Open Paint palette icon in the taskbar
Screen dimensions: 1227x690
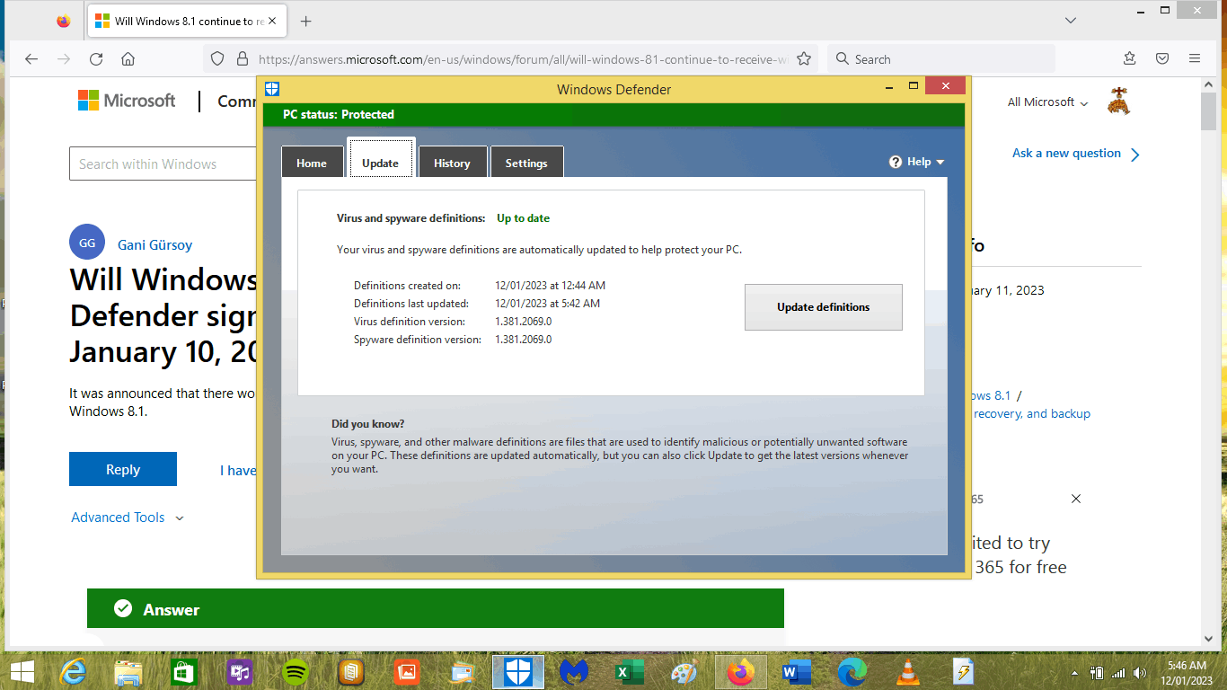pyautogui.click(x=684, y=671)
